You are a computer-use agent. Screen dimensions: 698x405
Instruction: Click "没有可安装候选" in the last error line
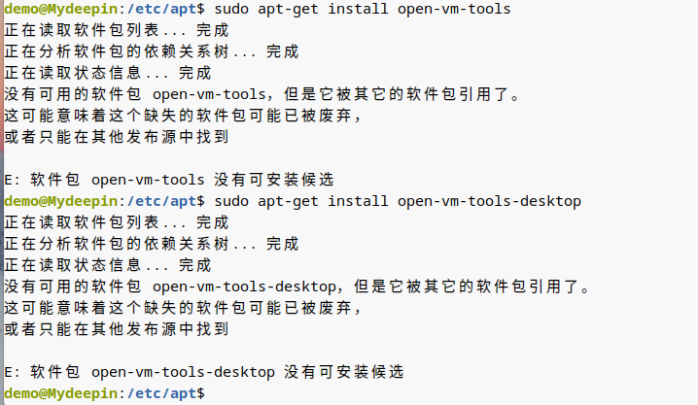(343, 372)
